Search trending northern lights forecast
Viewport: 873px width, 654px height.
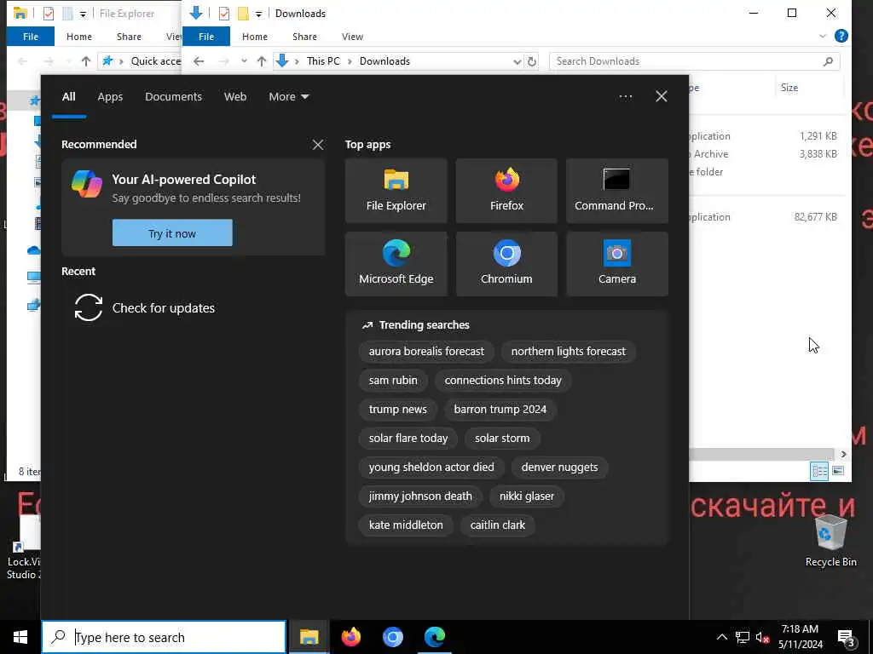(x=569, y=352)
